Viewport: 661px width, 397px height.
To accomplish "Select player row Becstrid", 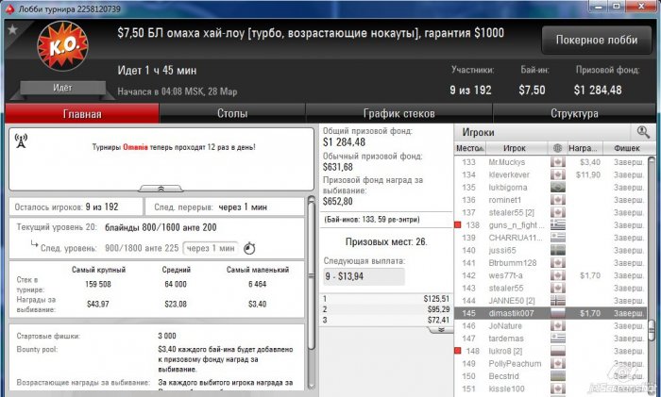I will tap(550, 376).
